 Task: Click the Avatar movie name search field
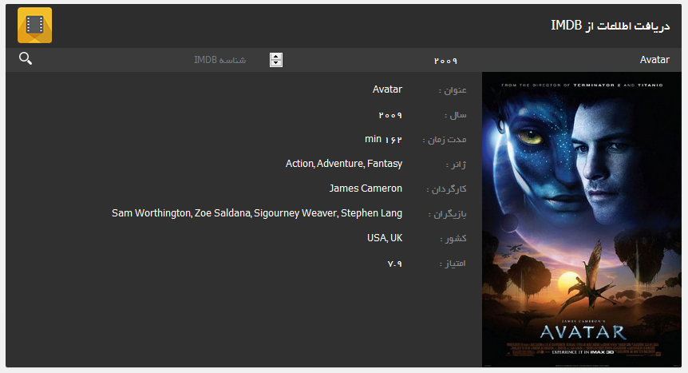pyautogui.click(x=571, y=60)
